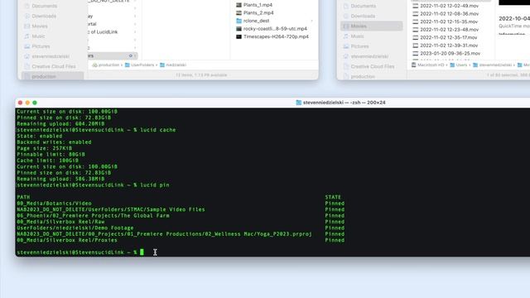Screen dimensions: 530x298
Task: Click folder proxy icon in Terminal title bar
Action: pos(298,103)
